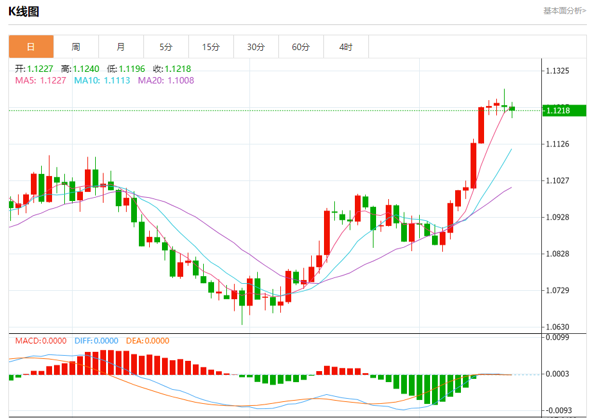The image size is (594, 418).
Task: Switch to the 周 weekly tab
Action: coord(76,46)
